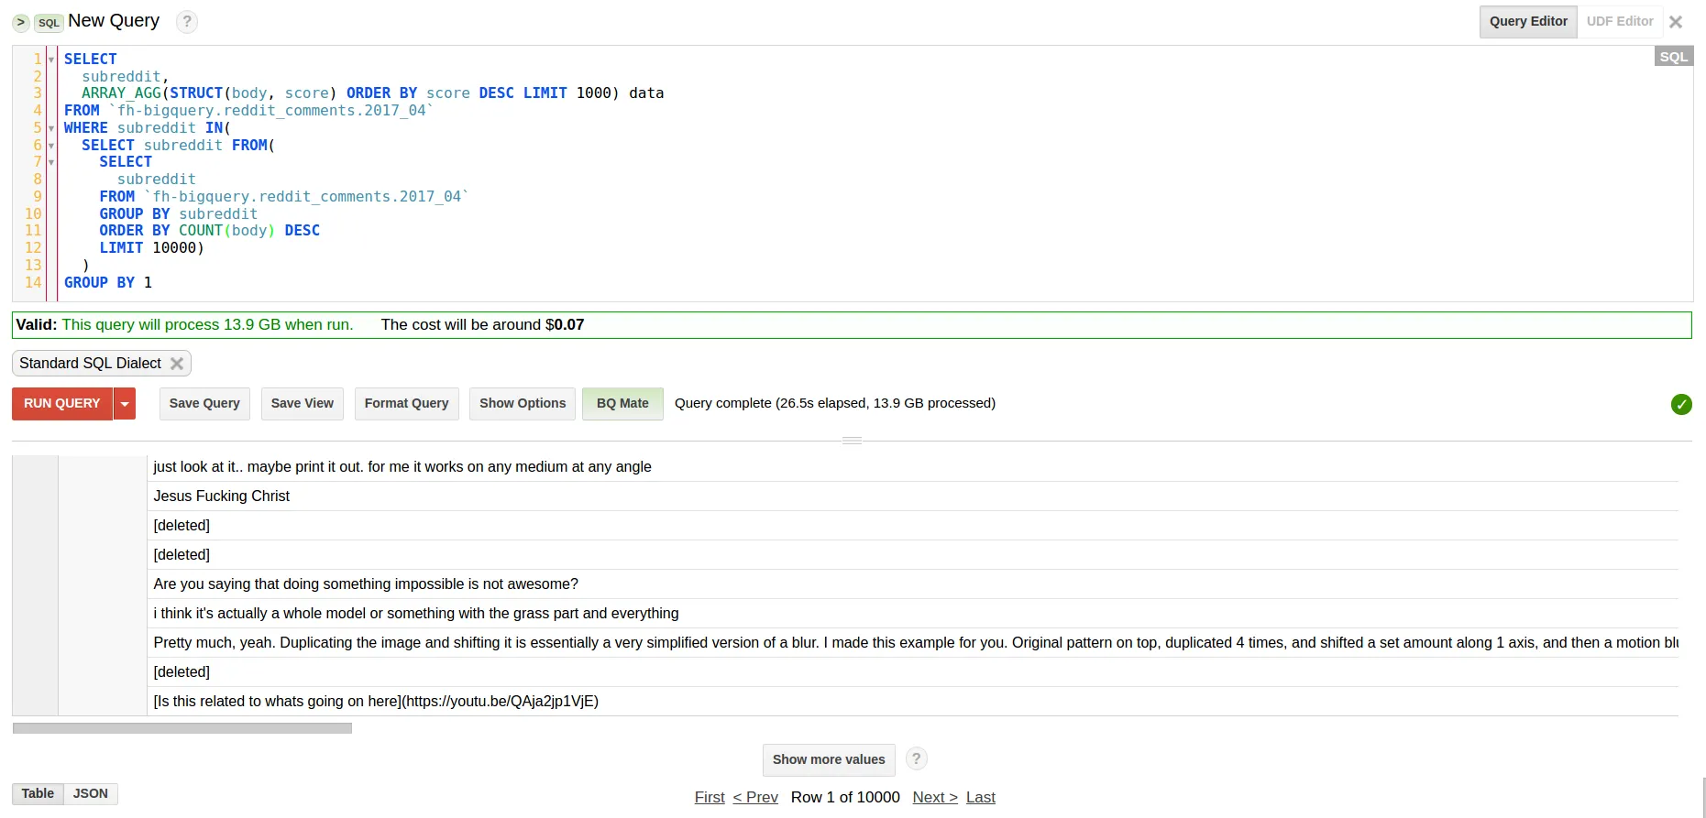Close the query editor with the X icon
The image size is (1706, 818).
(x=1676, y=22)
